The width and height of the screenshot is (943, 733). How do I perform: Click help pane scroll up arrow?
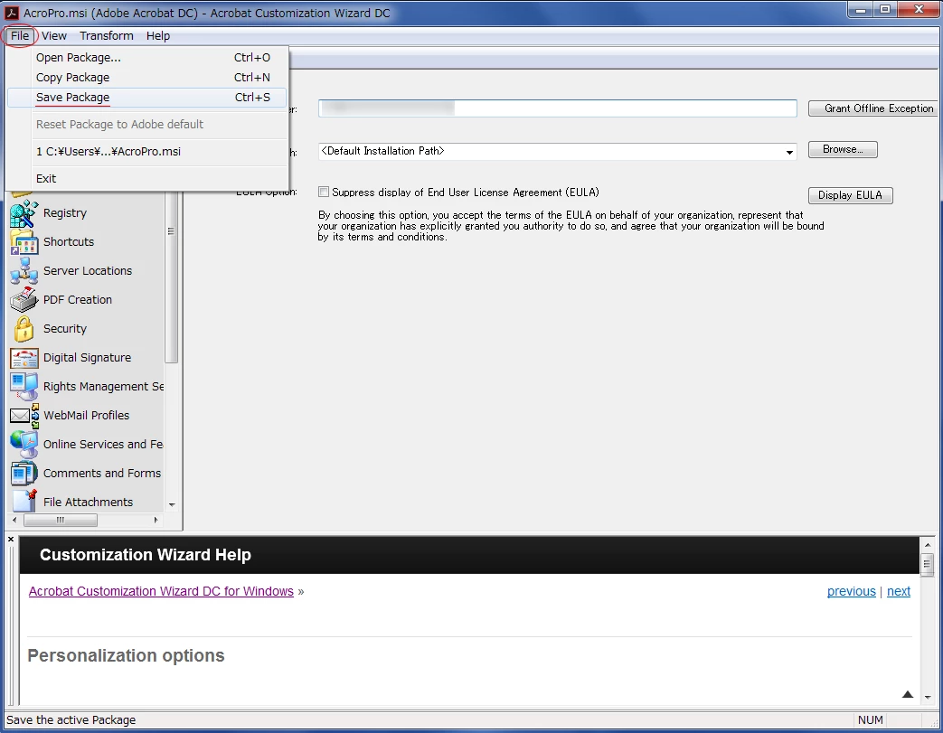[928, 543]
